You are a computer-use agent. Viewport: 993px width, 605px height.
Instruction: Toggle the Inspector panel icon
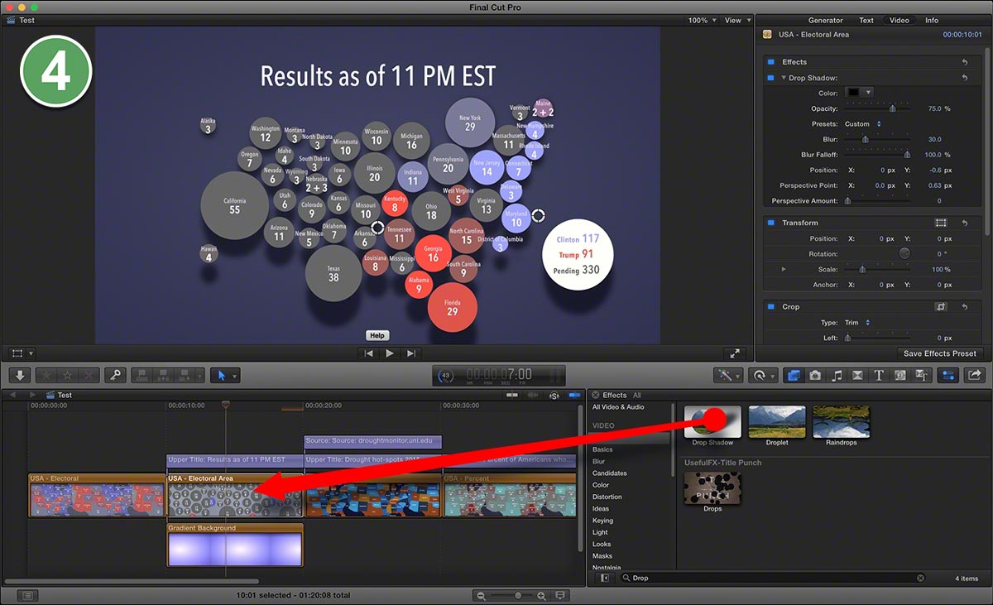[948, 375]
